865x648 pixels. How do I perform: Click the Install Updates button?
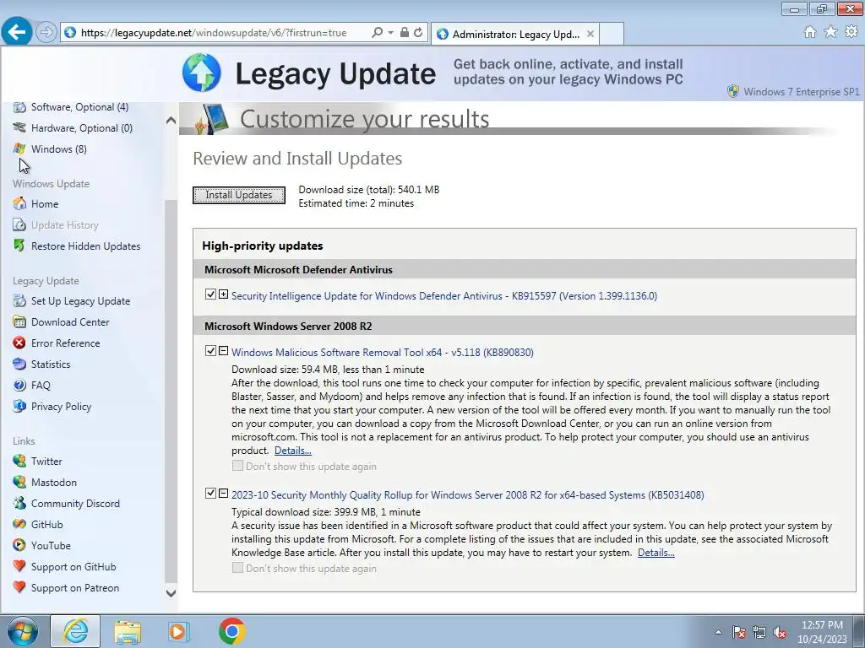point(239,195)
